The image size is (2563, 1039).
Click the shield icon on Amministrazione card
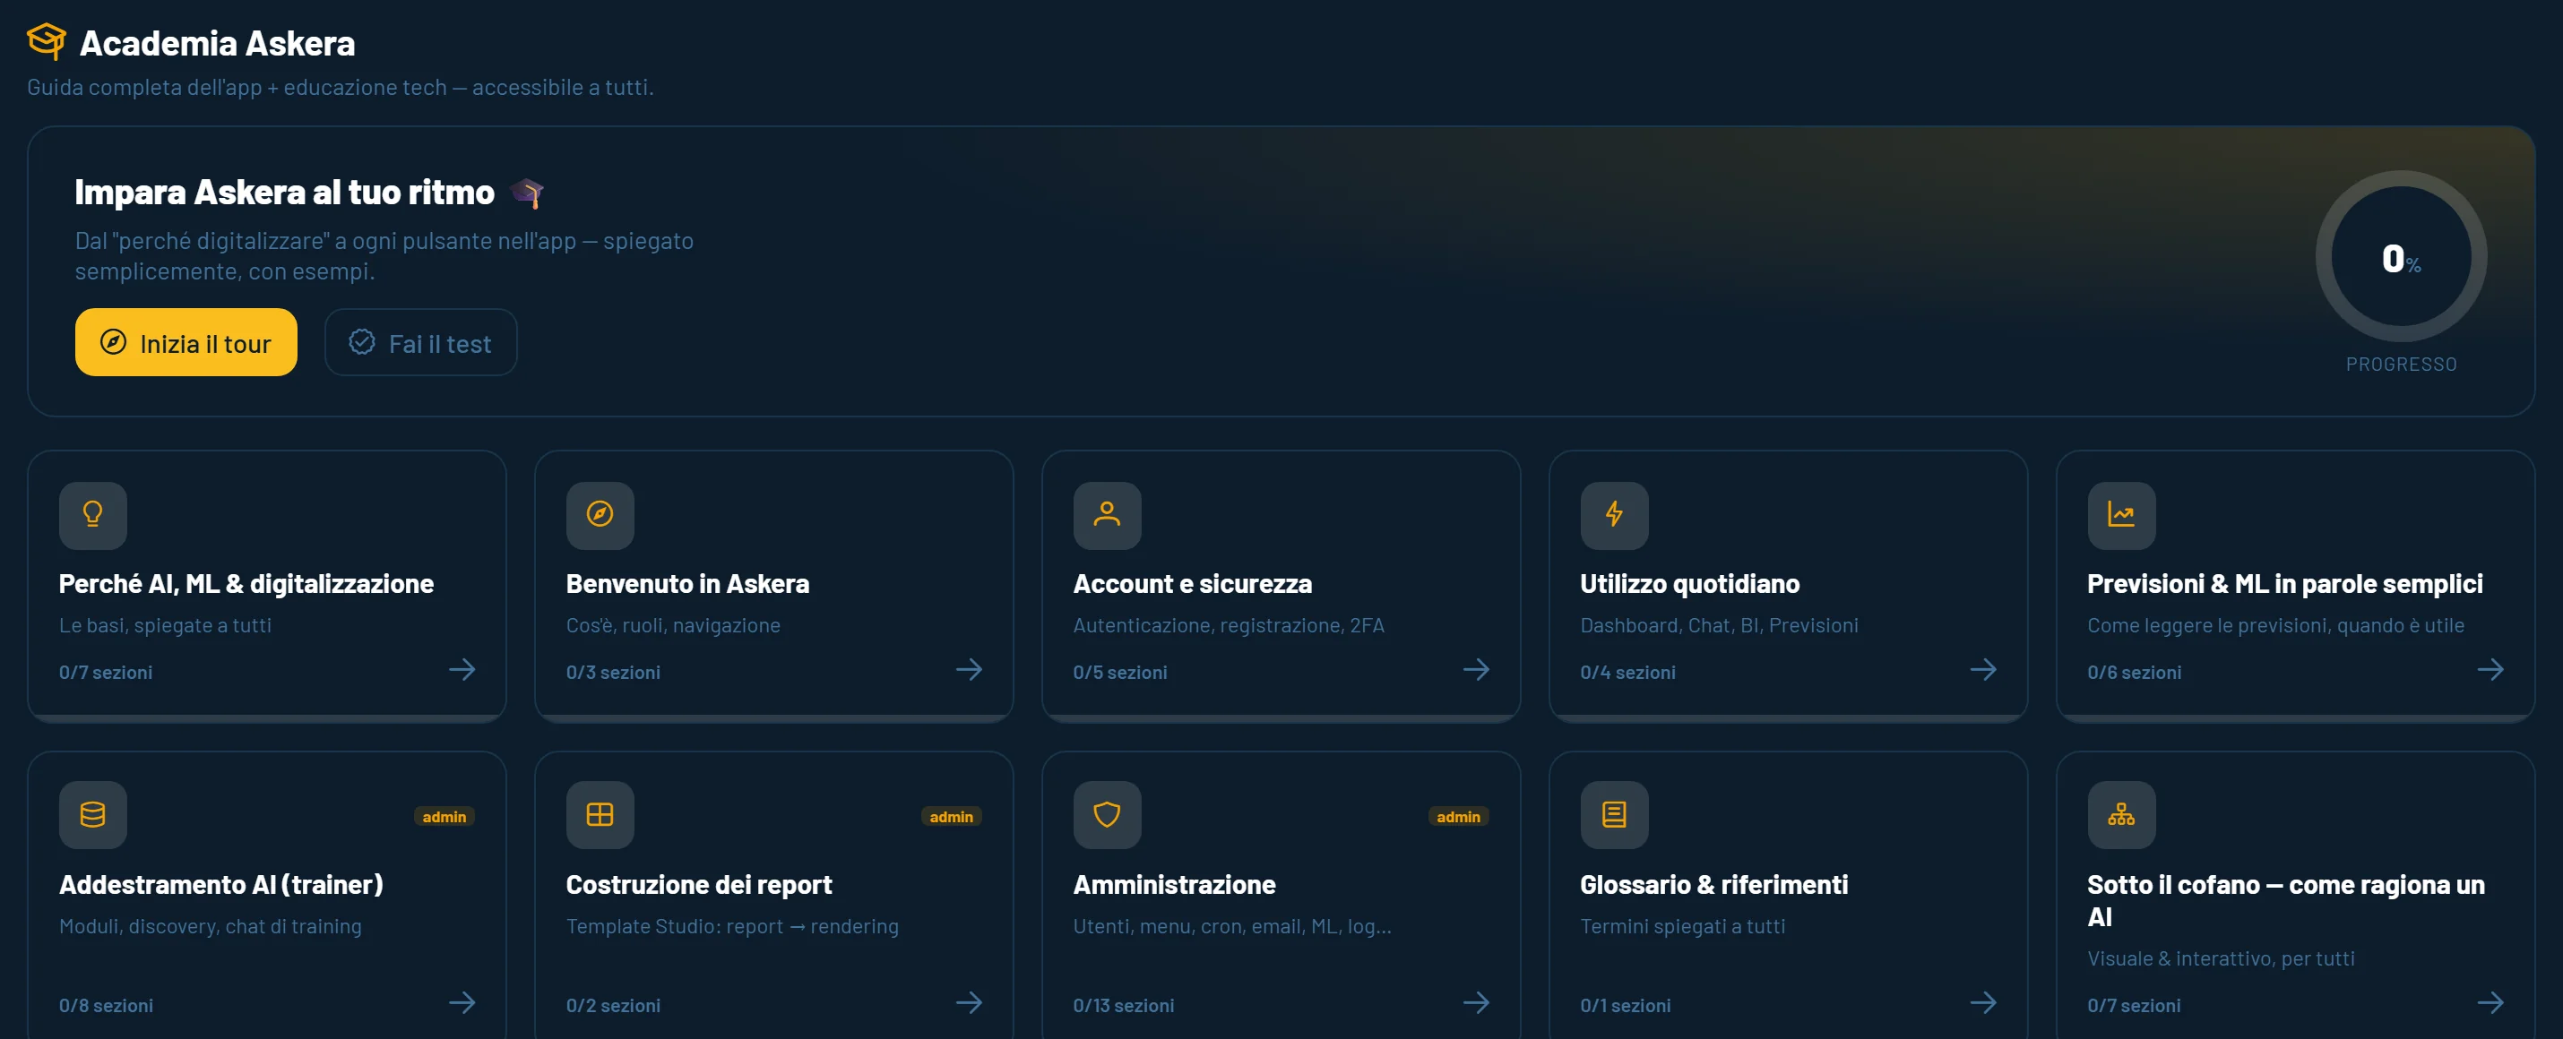(1108, 815)
